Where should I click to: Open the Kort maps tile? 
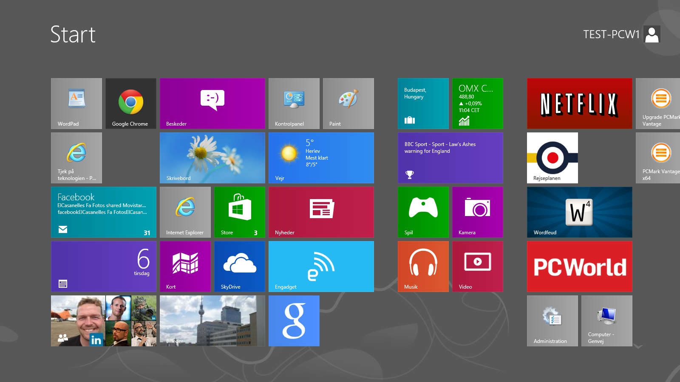[x=185, y=266]
